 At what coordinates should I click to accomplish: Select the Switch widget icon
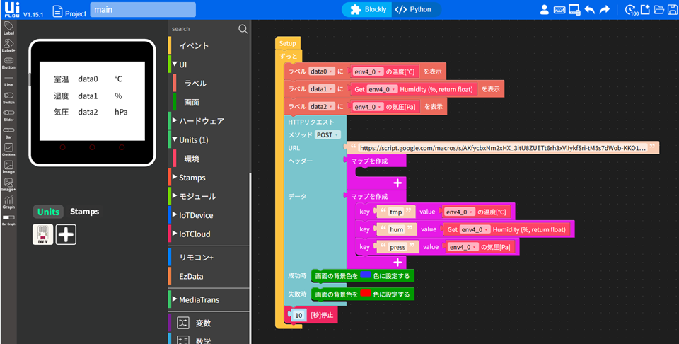pos(8,98)
